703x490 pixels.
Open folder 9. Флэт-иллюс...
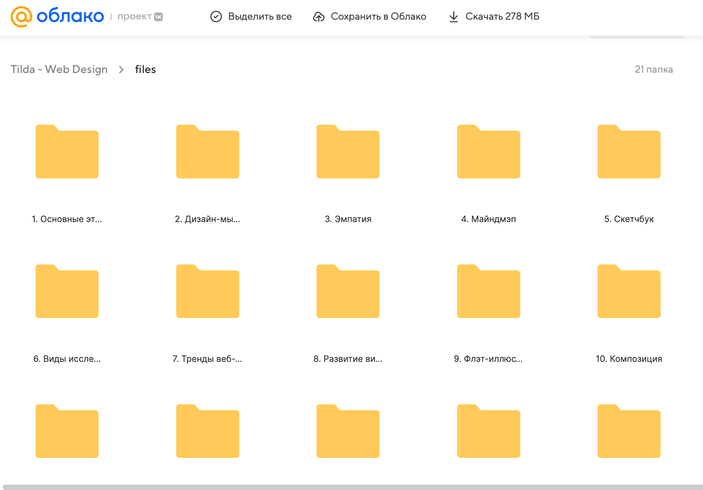pyautogui.click(x=488, y=292)
